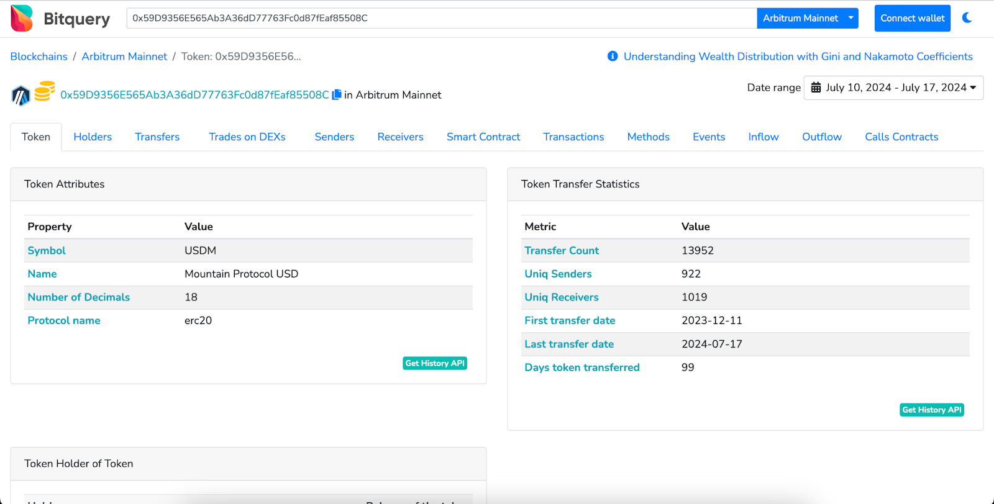Click the Token Holder of Token heading
Viewport: 994px width, 504px height.
[x=79, y=464]
